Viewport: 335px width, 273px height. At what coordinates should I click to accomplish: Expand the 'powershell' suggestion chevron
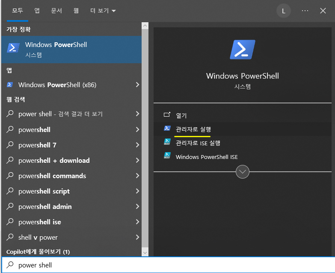coord(138,130)
